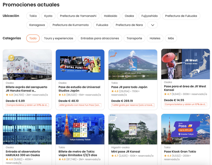The width and height of the screenshot is (212, 165).
Task: Filter by Fukuoka city chip
Action: (102, 25)
